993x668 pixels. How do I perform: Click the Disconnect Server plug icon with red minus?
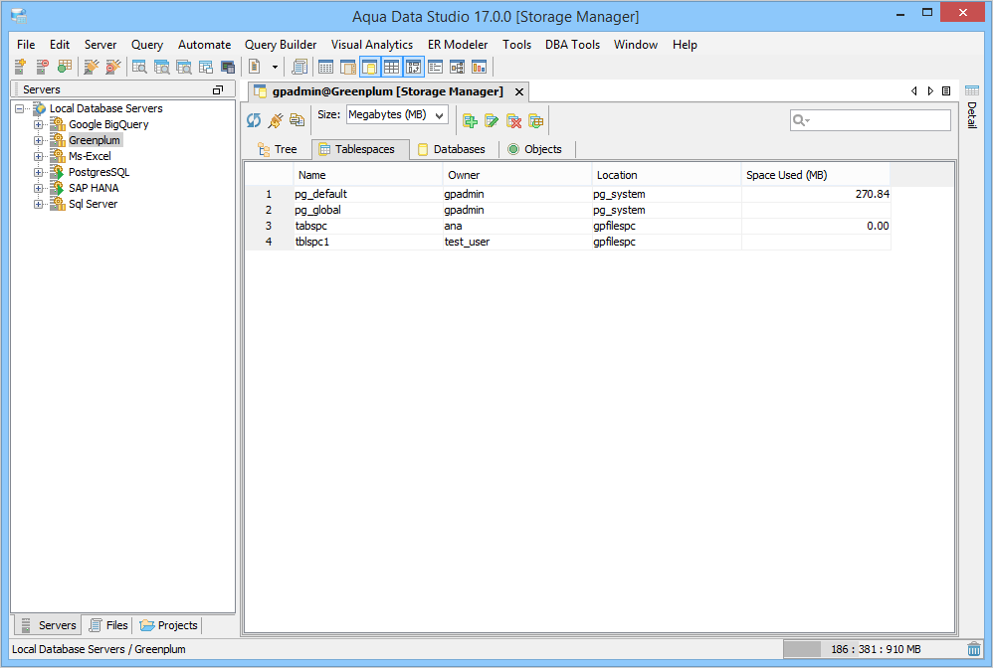(113, 66)
